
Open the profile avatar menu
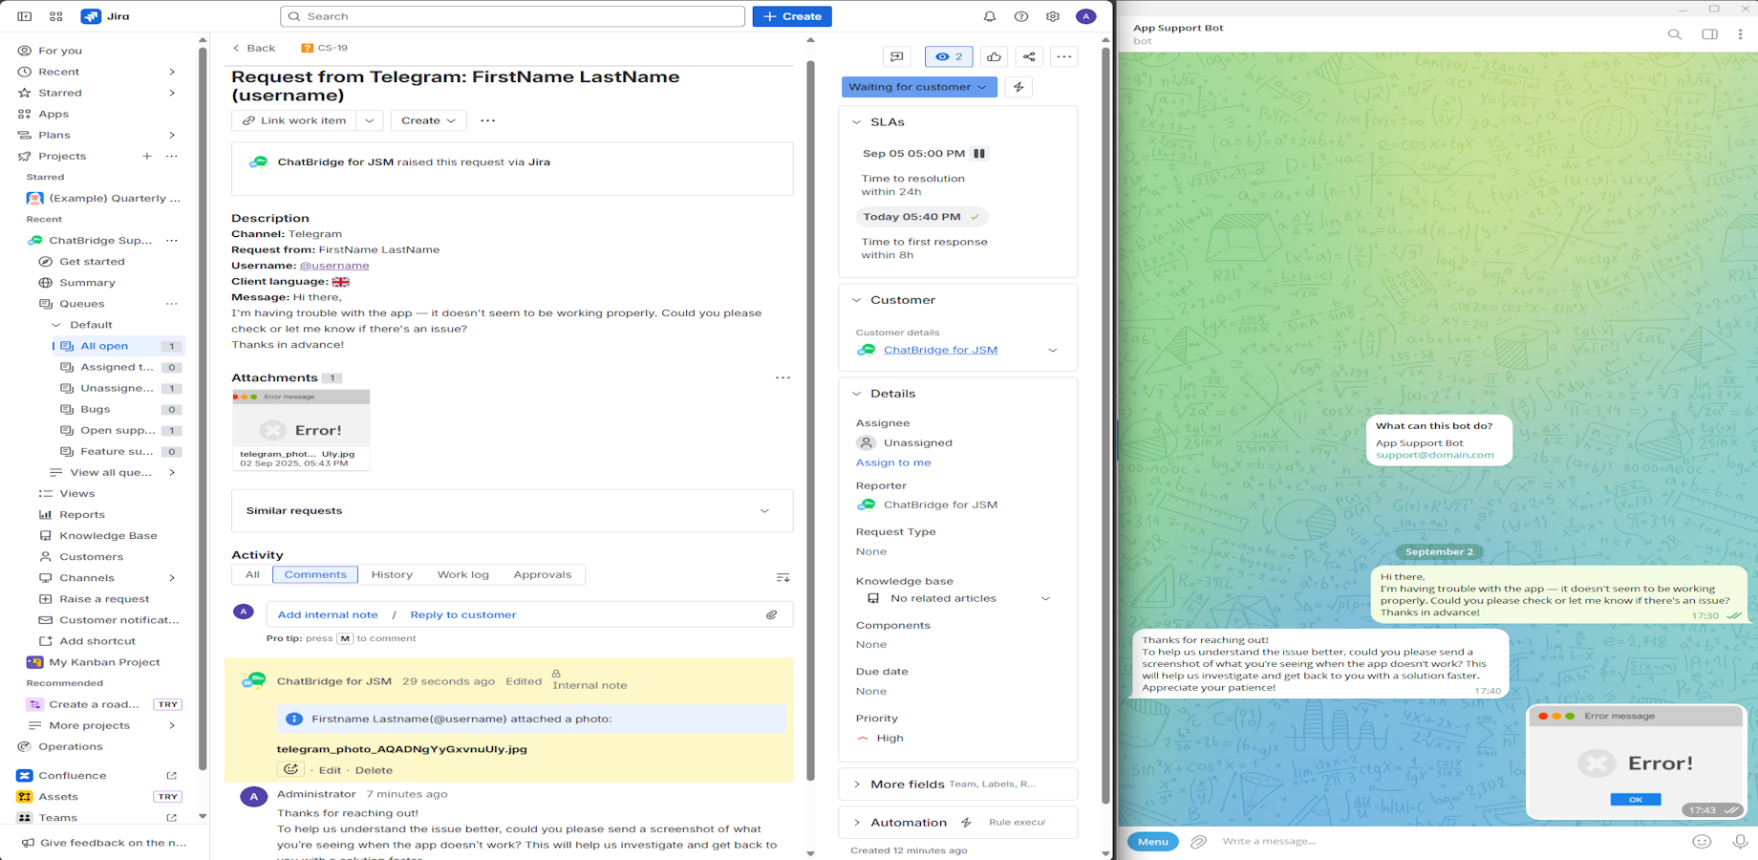tap(1086, 16)
